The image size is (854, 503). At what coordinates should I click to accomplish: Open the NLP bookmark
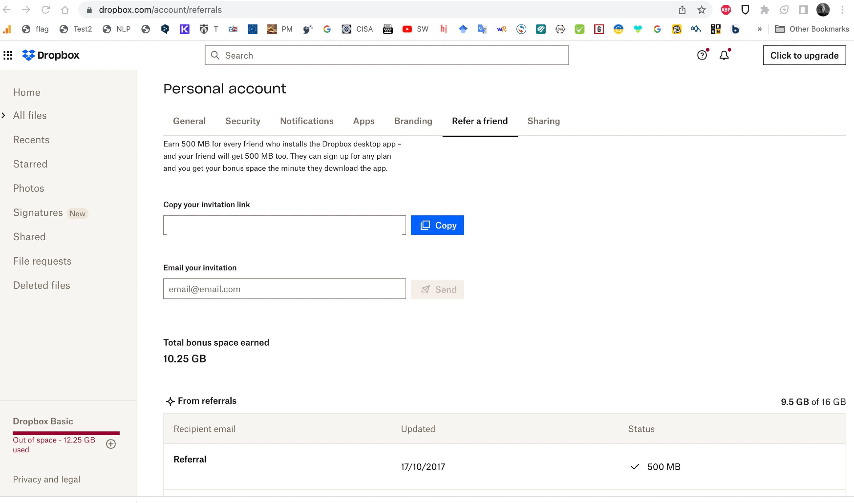(117, 29)
